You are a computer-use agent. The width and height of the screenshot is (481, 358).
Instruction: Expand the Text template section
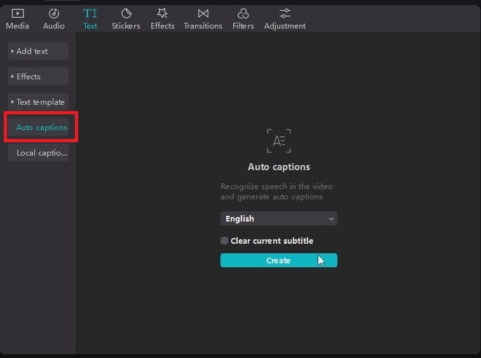pos(38,102)
